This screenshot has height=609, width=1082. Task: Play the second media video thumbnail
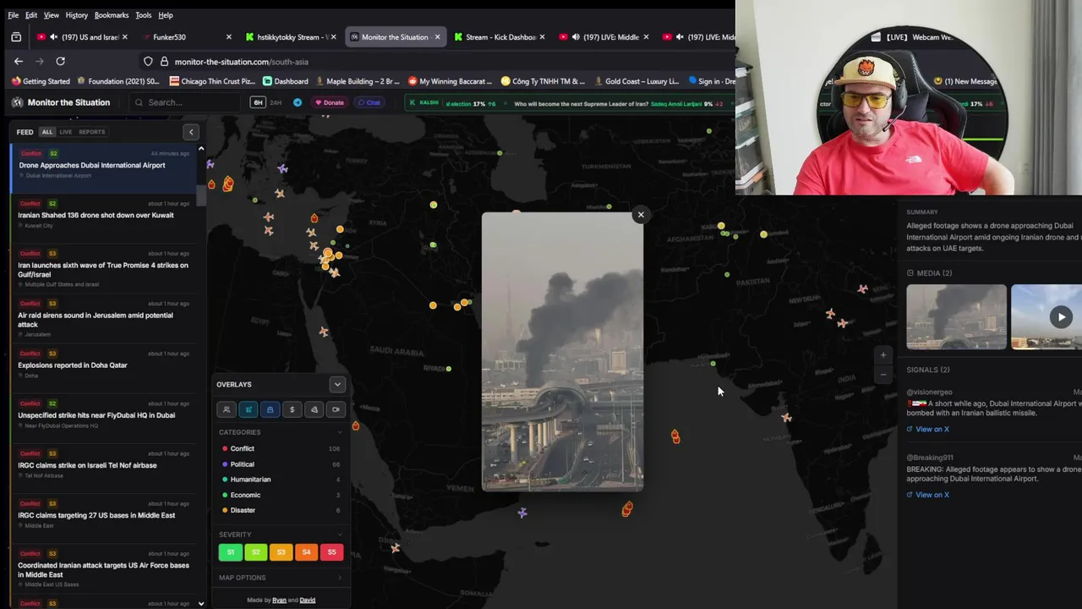click(1061, 317)
